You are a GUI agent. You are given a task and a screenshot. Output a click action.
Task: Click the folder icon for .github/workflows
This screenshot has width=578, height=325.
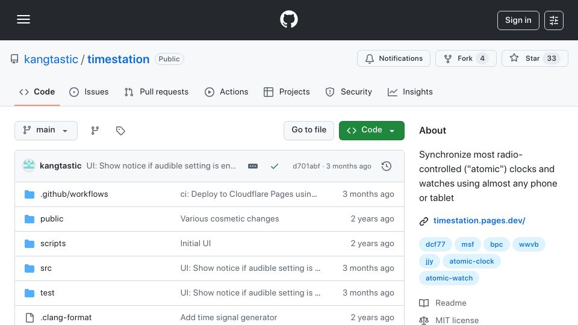point(30,194)
